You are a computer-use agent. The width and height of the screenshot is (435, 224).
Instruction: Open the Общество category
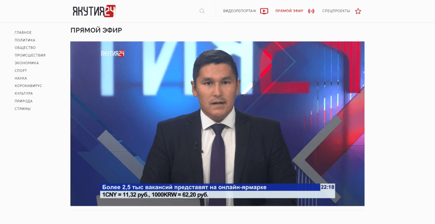(x=25, y=48)
